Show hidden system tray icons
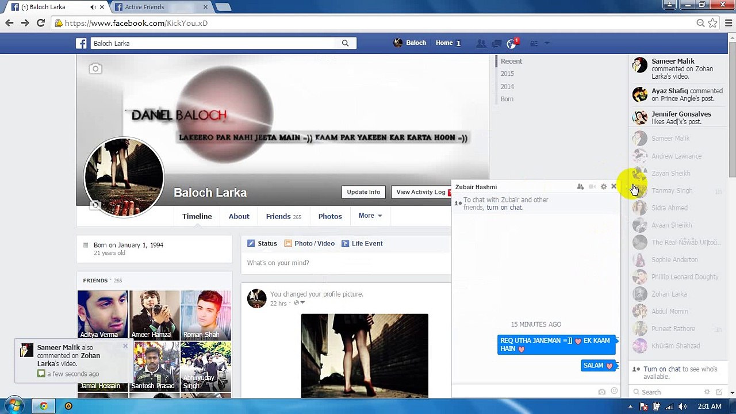 coord(631,407)
